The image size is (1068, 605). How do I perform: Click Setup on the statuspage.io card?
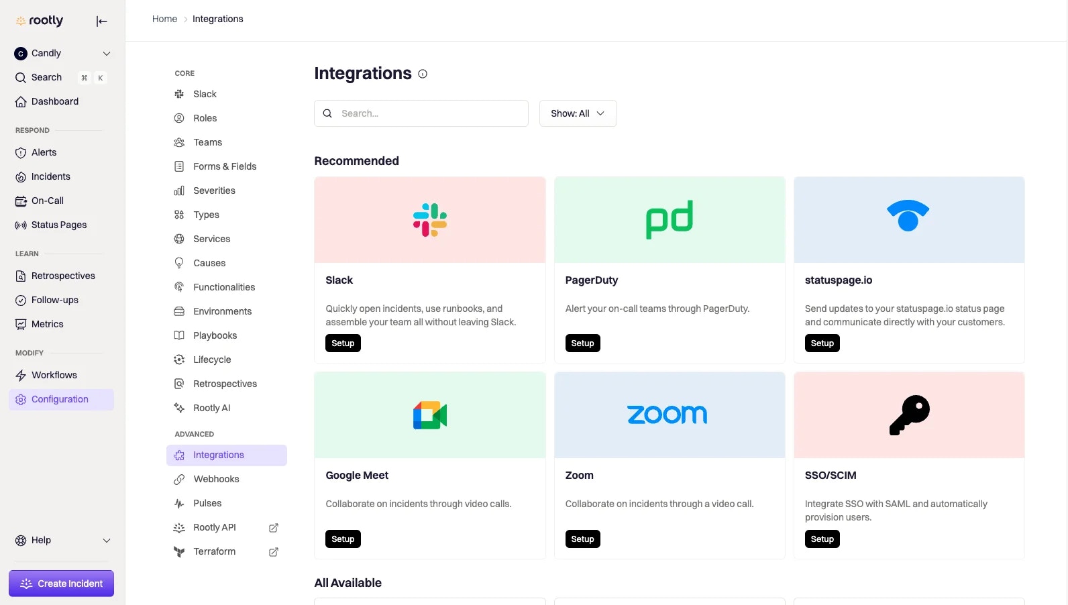point(822,343)
